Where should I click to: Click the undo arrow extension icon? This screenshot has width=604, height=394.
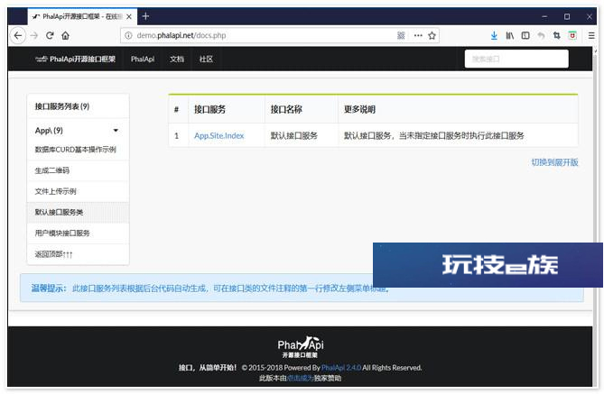541,35
